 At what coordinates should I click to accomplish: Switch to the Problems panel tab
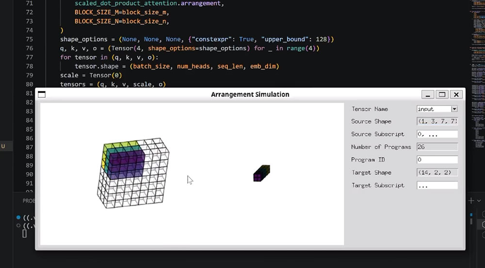(29, 201)
